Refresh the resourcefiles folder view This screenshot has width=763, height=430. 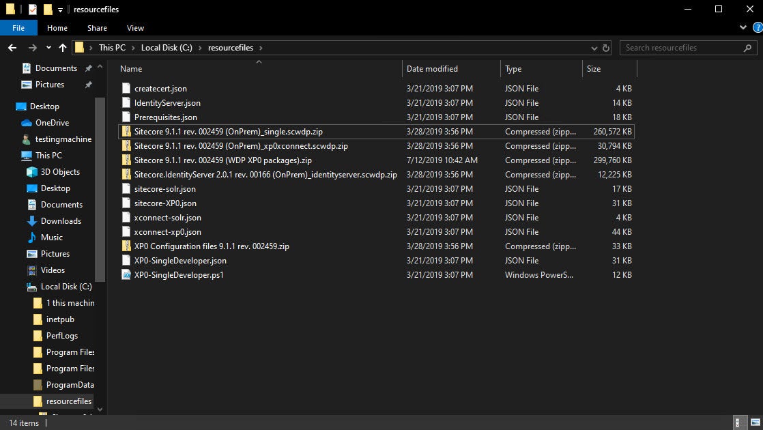[x=606, y=48]
